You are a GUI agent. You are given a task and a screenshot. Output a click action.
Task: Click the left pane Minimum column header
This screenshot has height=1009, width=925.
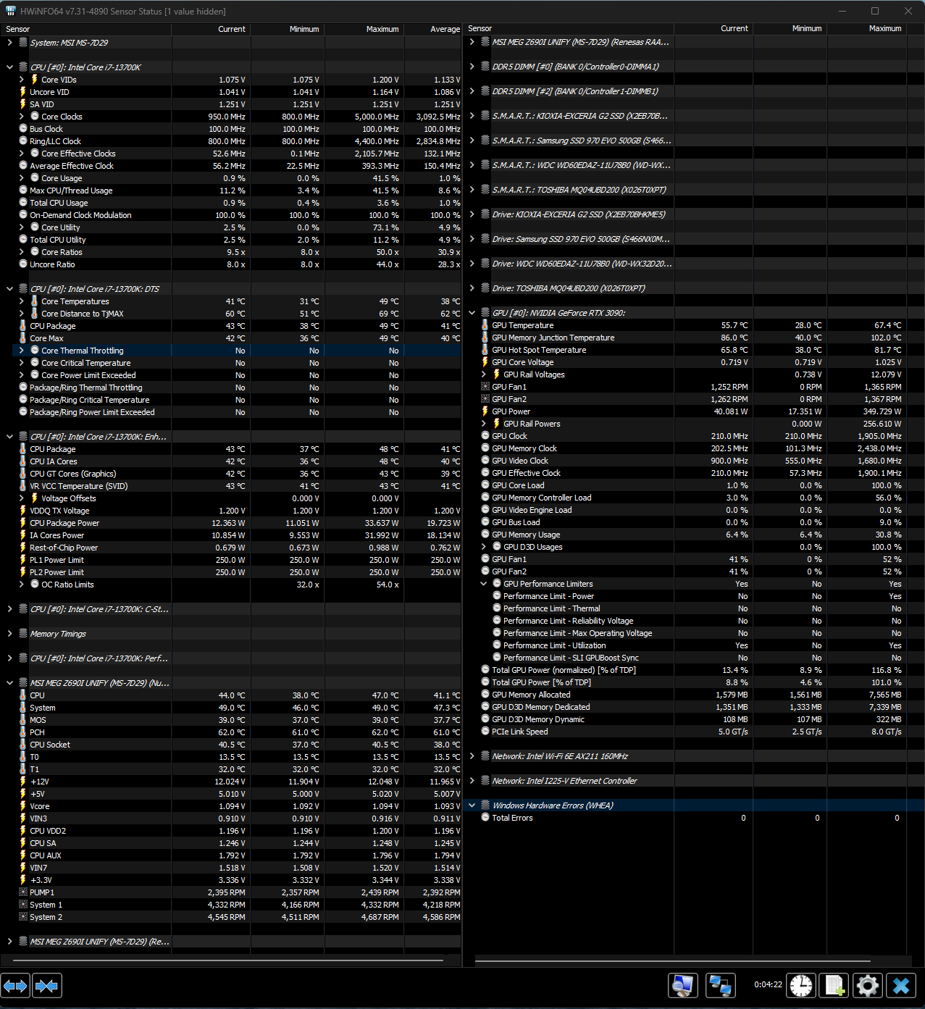tap(288, 30)
